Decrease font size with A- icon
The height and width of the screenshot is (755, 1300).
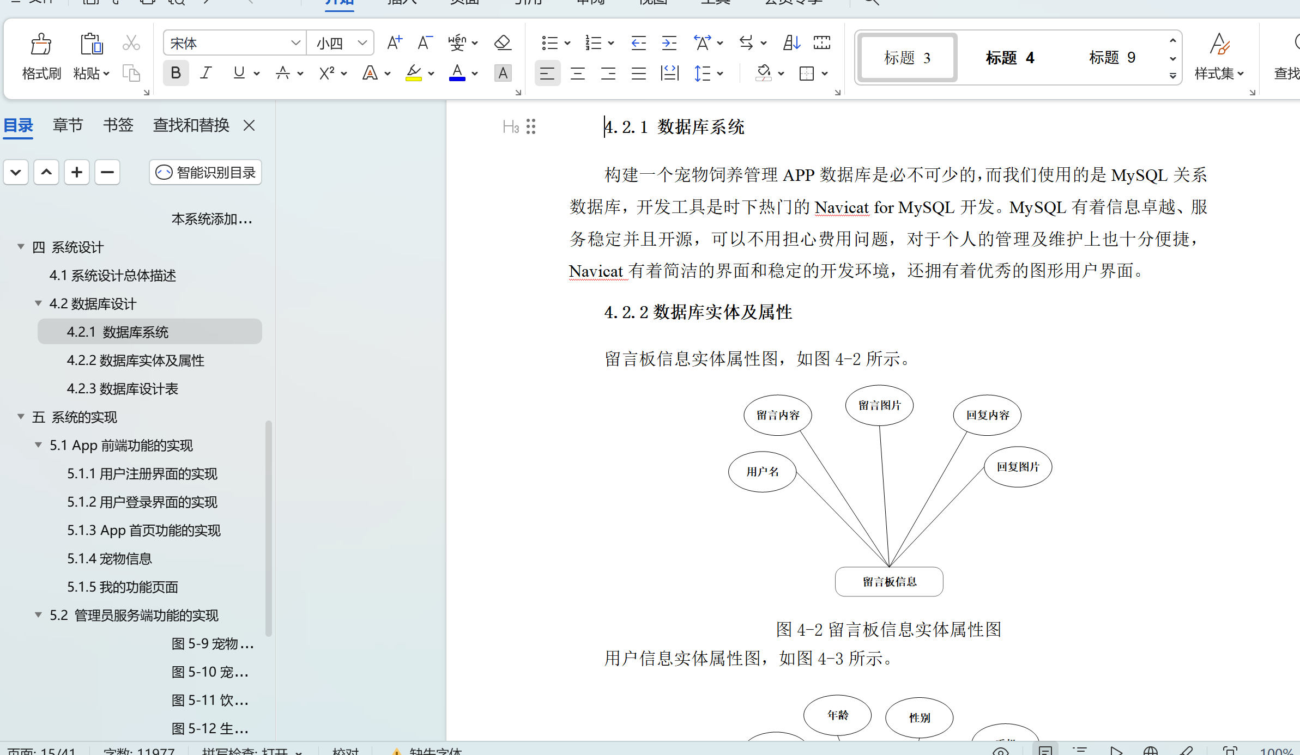(x=425, y=42)
